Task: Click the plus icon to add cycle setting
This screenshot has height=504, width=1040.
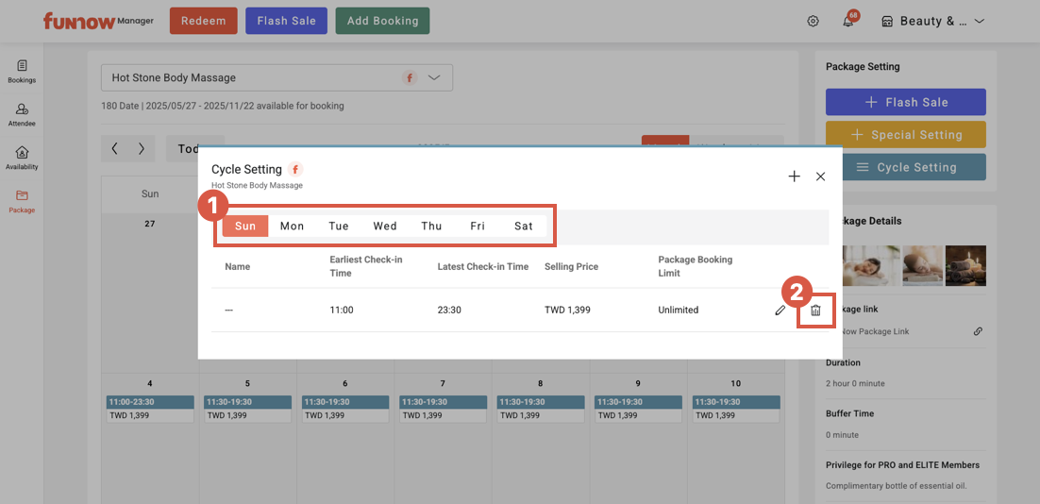Action: (x=794, y=176)
